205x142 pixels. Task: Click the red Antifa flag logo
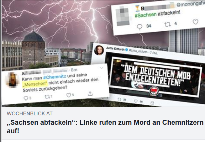pyautogui.click(x=155, y=91)
